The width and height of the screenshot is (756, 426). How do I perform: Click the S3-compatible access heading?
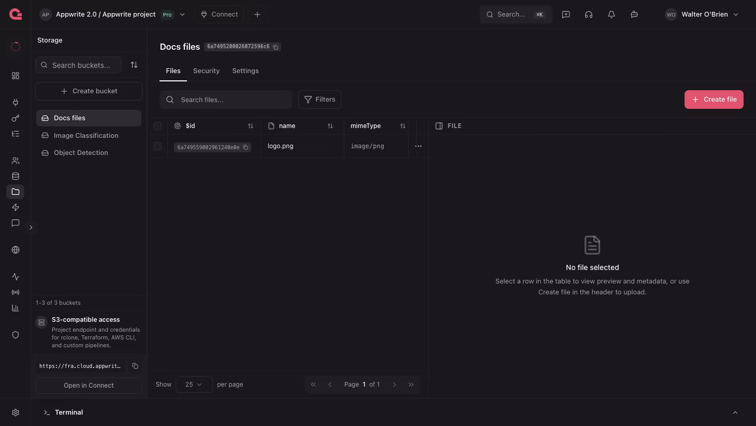tap(86, 320)
